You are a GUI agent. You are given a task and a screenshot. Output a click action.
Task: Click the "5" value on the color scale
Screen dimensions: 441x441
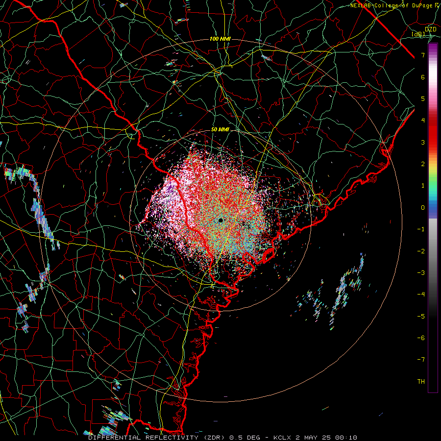pyautogui.click(x=423, y=98)
